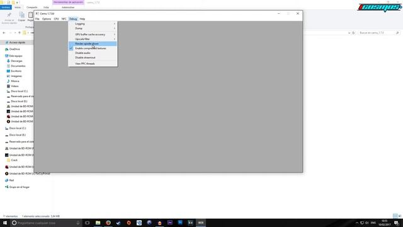Switch to Compartir ribbon tab

pyautogui.click(x=32, y=8)
